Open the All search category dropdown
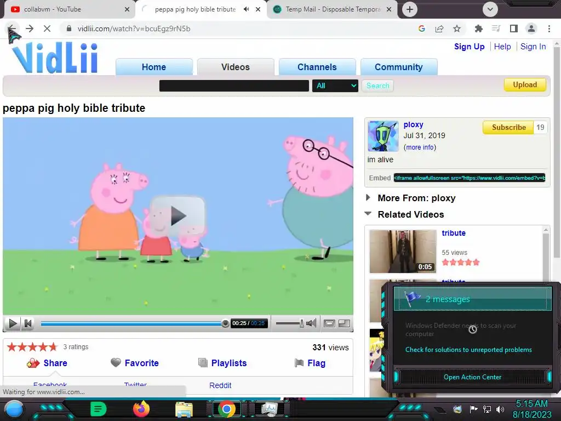This screenshot has height=421, width=561. (335, 86)
